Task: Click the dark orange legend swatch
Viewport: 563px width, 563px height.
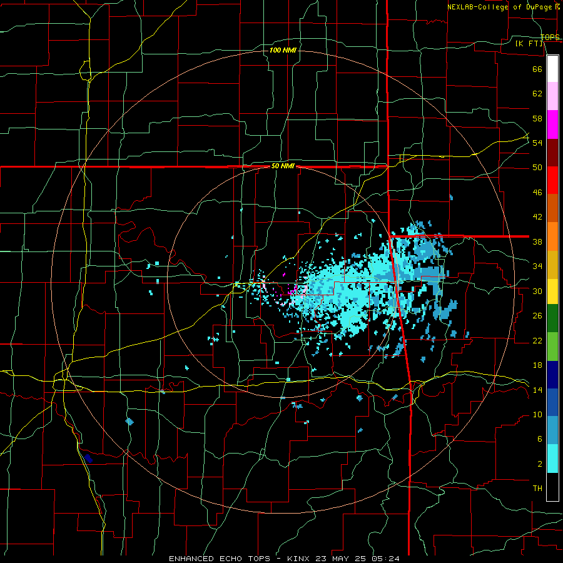Action: pyautogui.click(x=552, y=208)
